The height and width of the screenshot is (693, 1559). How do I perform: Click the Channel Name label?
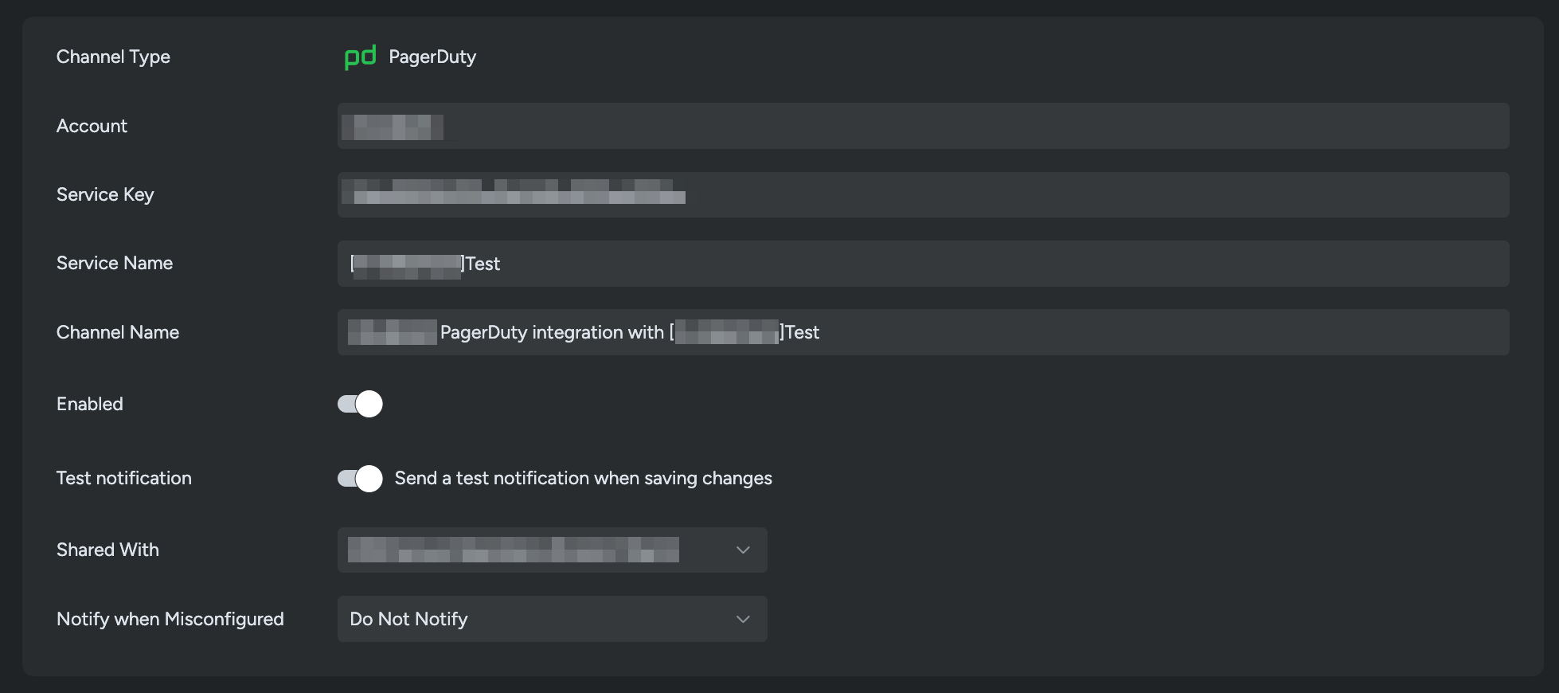118,332
